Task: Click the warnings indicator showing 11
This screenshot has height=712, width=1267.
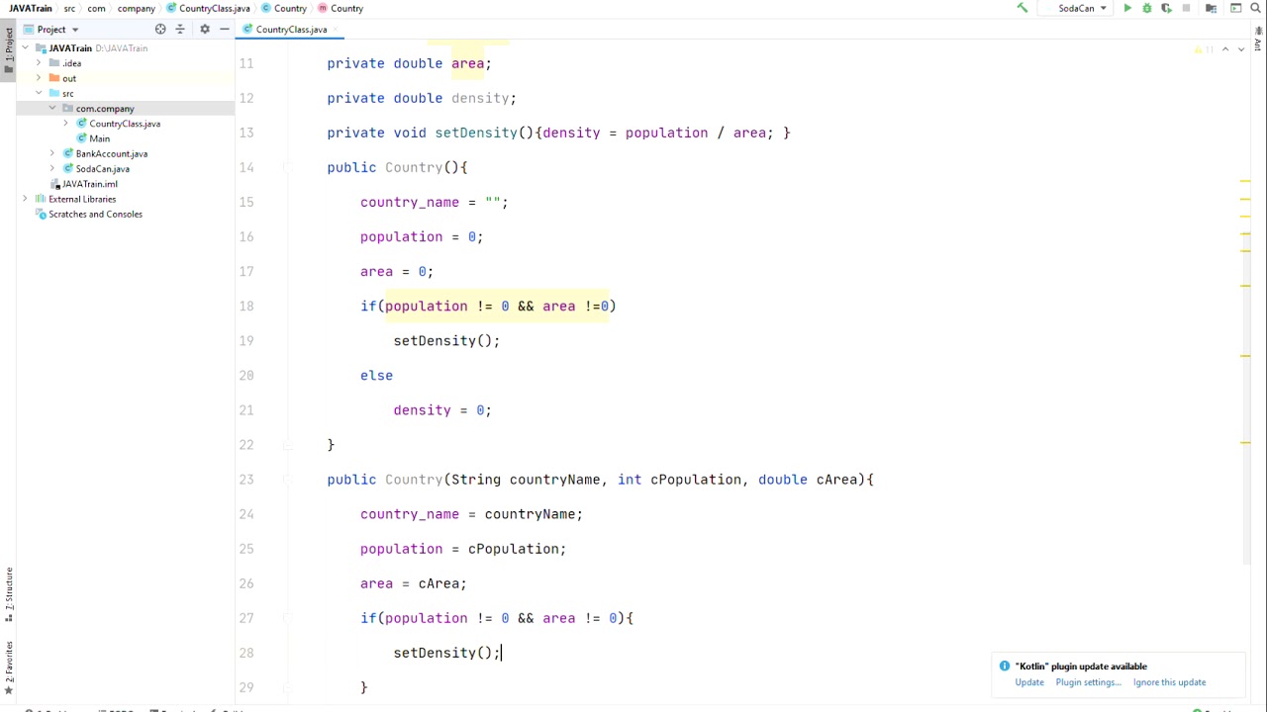Action: [1205, 49]
